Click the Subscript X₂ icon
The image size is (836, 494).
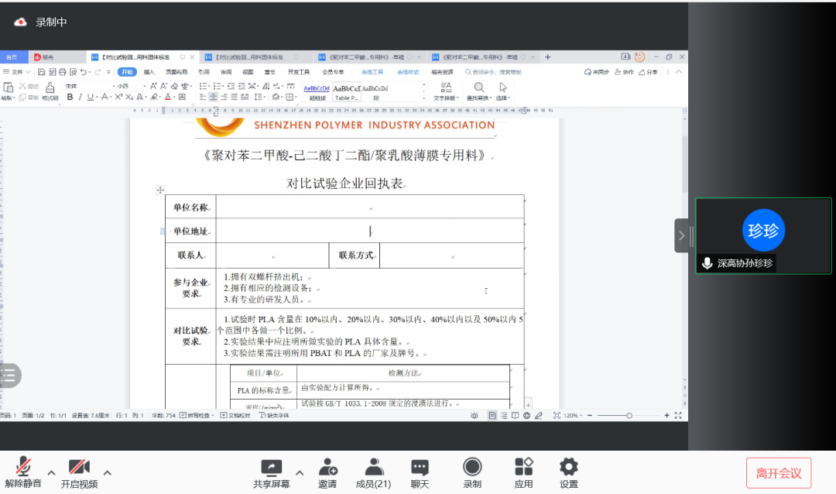coord(129,97)
